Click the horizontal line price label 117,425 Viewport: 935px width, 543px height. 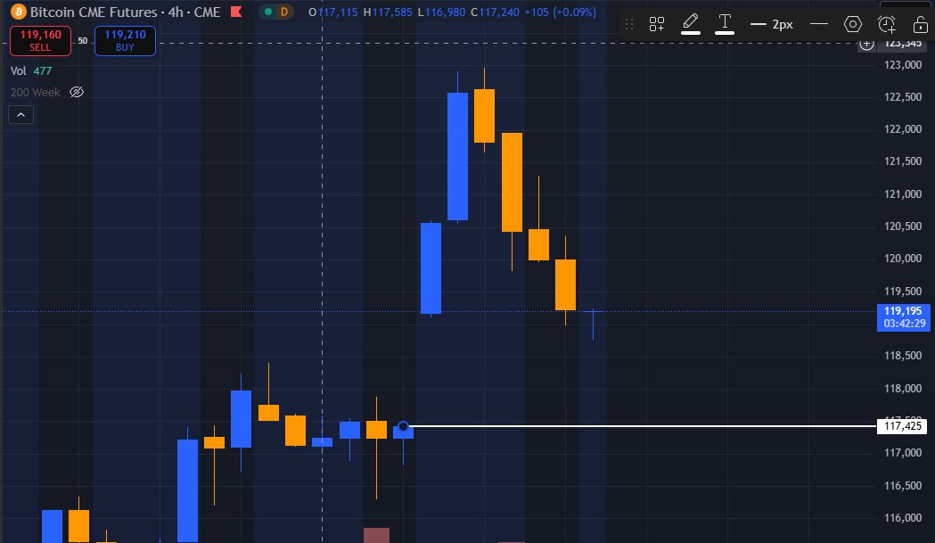point(902,426)
